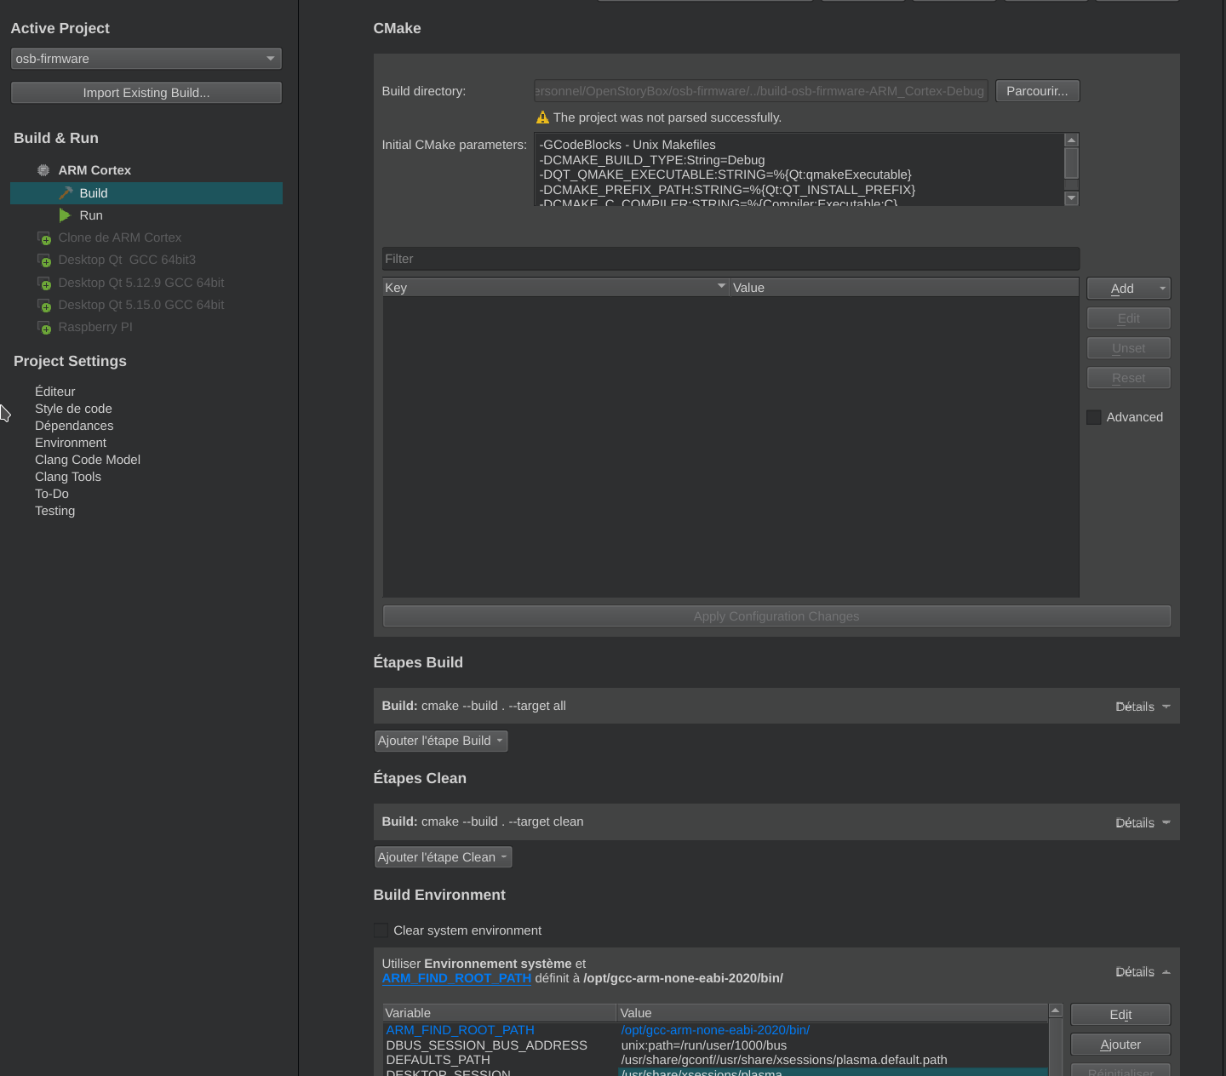Click Parcourir to browse build directory
This screenshot has width=1226, height=1076.
pyautogui.click(x=1037, y=91)
